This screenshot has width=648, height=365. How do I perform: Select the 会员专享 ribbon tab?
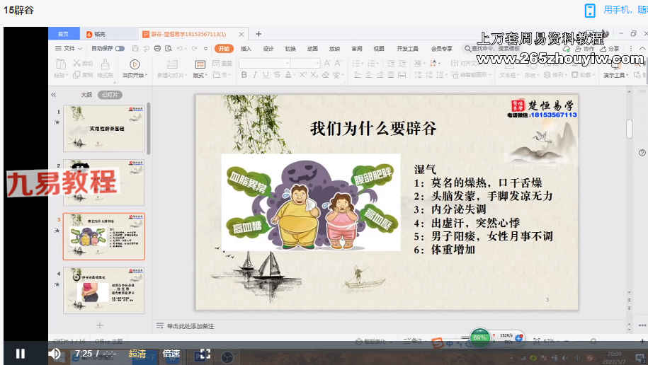[x=441, y=48]
